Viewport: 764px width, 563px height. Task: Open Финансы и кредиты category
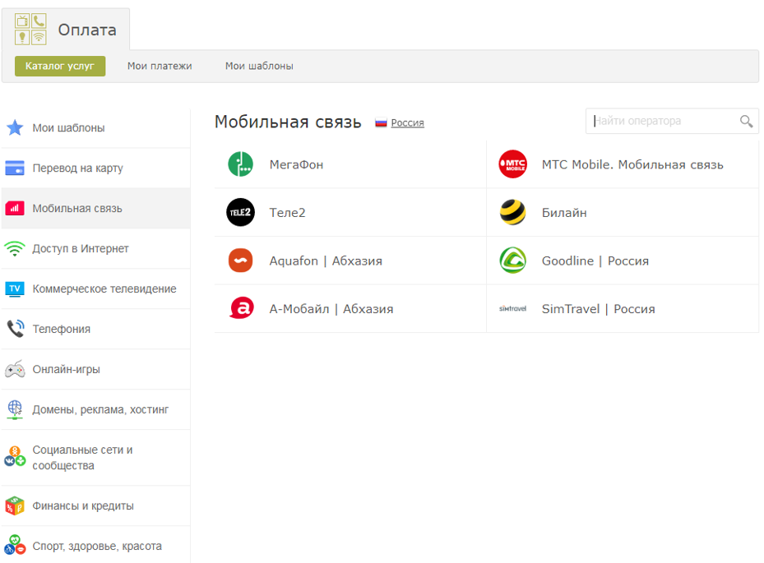coord(96,506)
